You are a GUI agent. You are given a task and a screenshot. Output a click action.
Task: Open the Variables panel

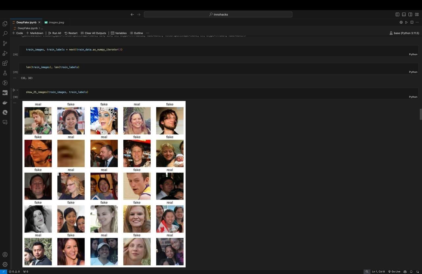[x=119, y=33]
